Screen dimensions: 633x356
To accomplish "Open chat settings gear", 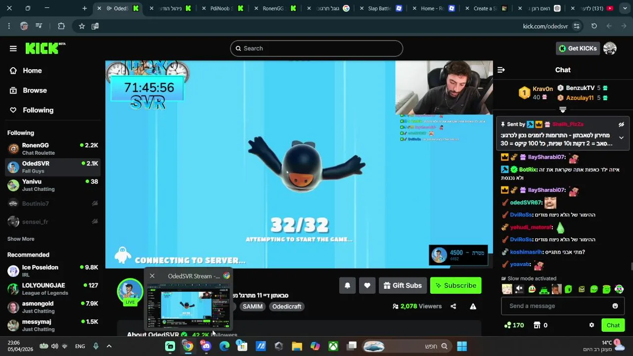I will 591,325.
